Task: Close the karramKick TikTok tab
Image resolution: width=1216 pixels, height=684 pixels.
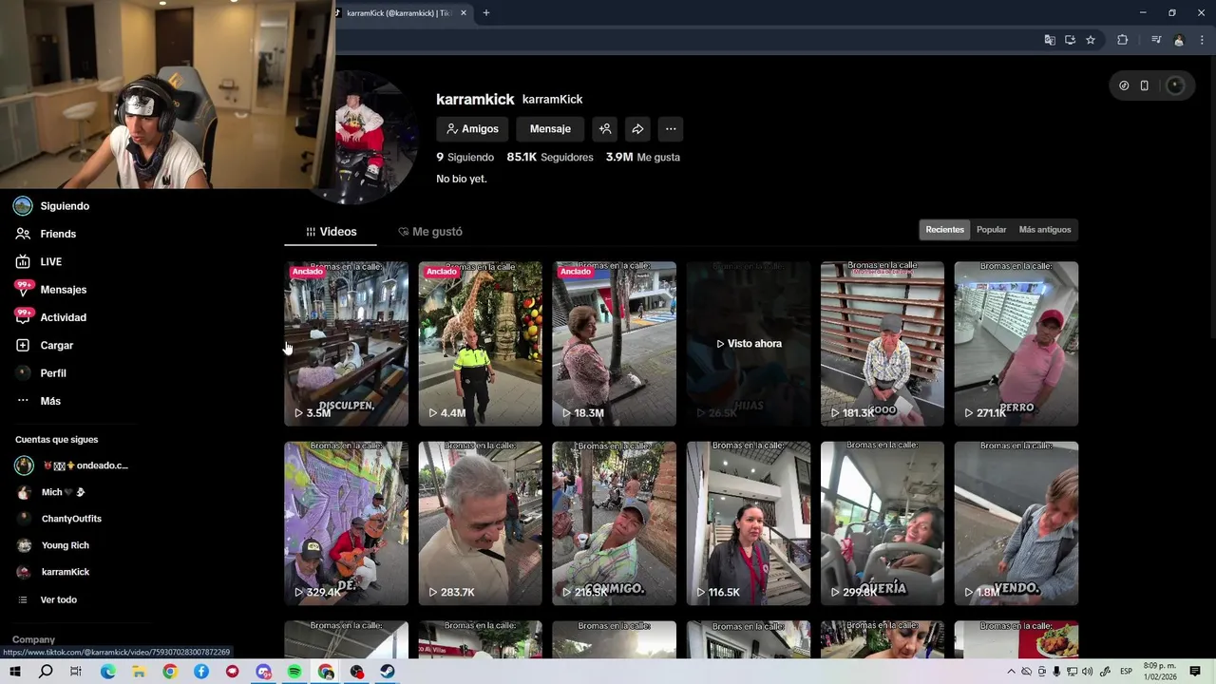Action: (x=464, y=13)
